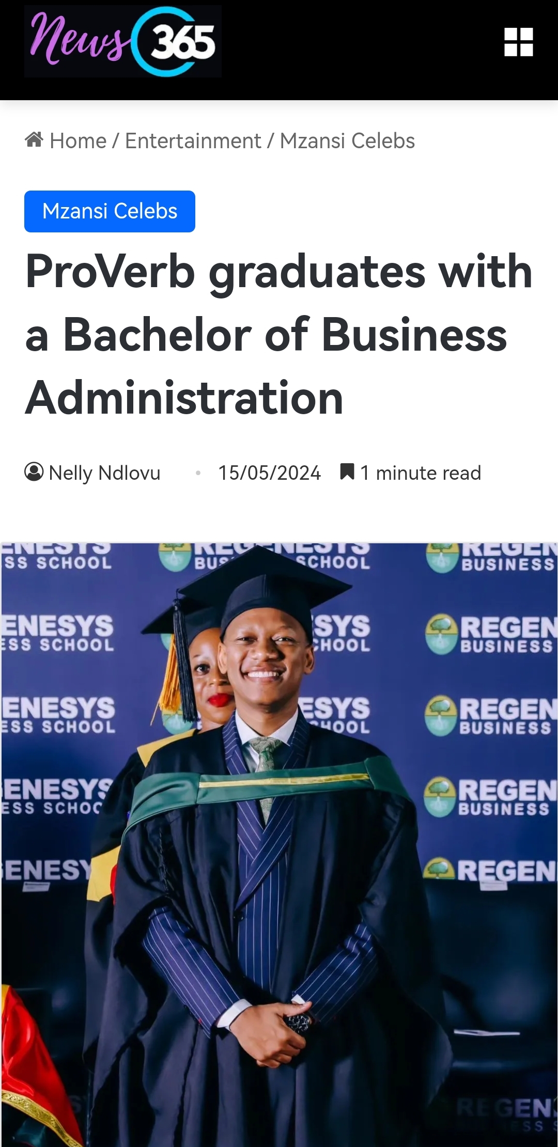Click the ProVerb graduates article headline
This screenshot has height=1147, width=558.
pos(279,334)
